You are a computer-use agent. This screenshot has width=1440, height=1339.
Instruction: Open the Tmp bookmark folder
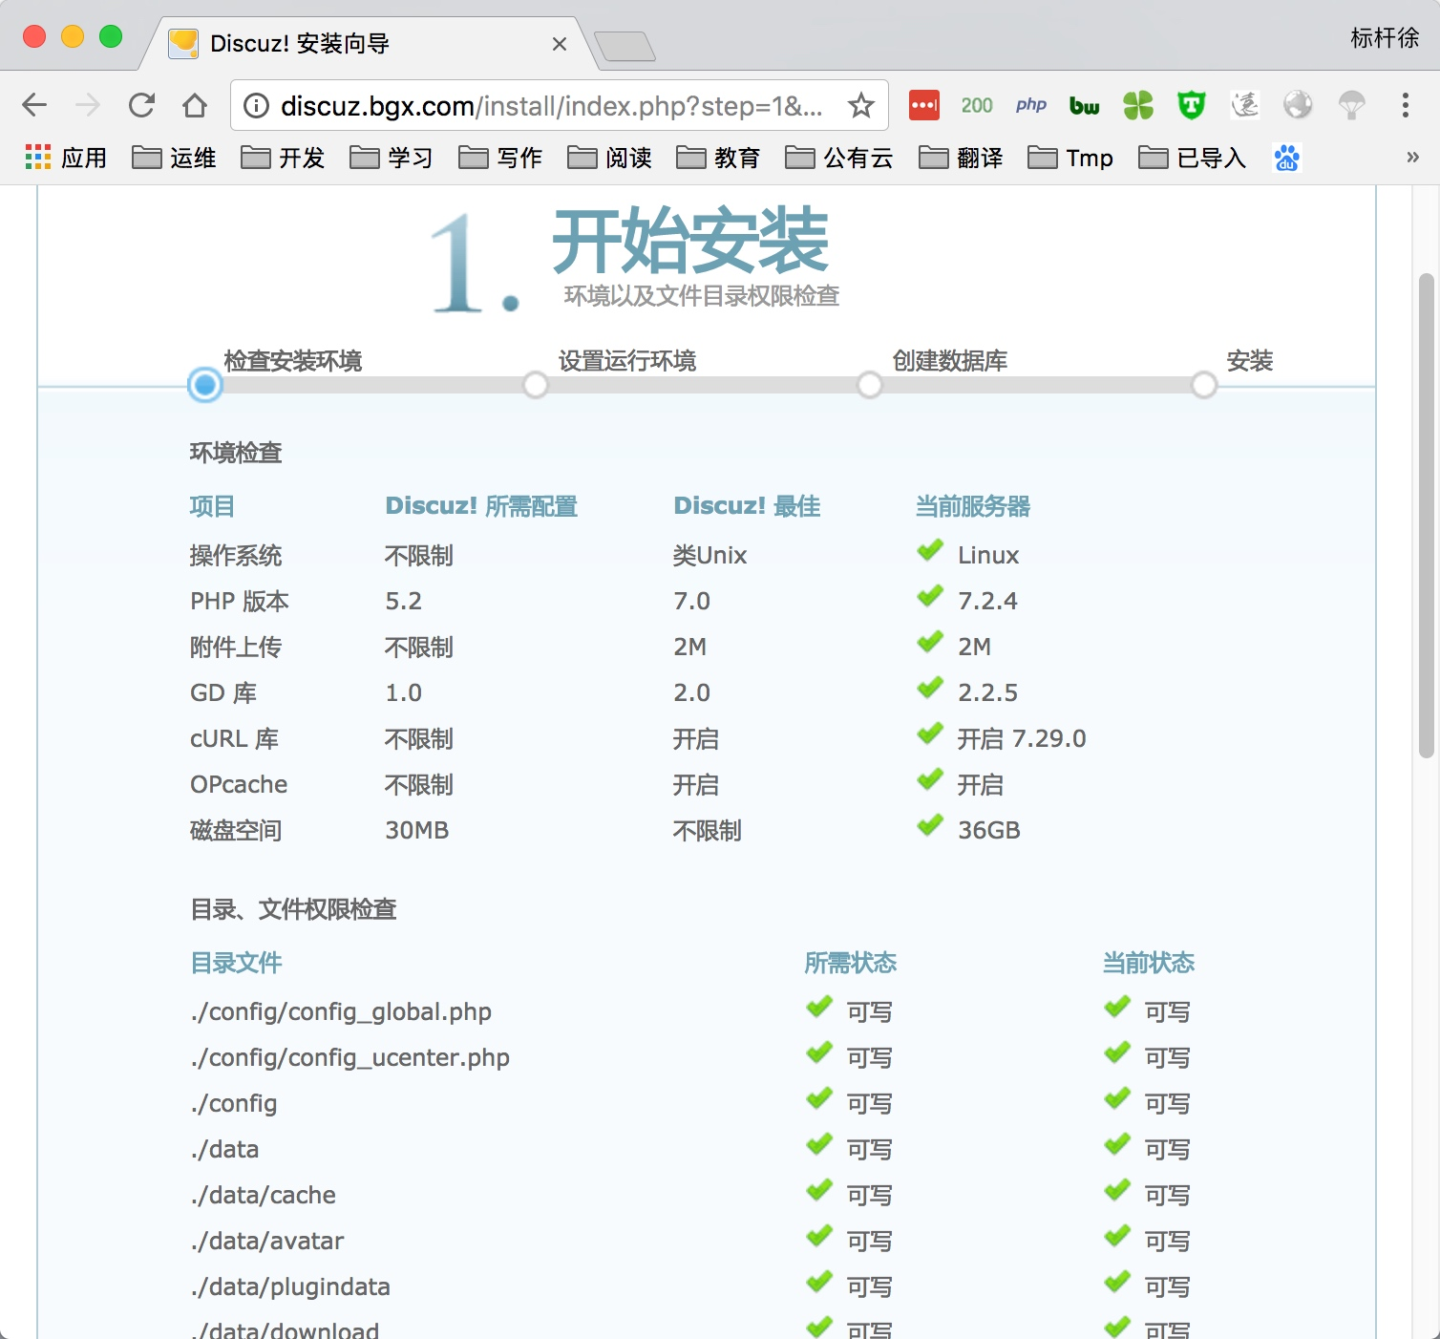point(1070,158)
